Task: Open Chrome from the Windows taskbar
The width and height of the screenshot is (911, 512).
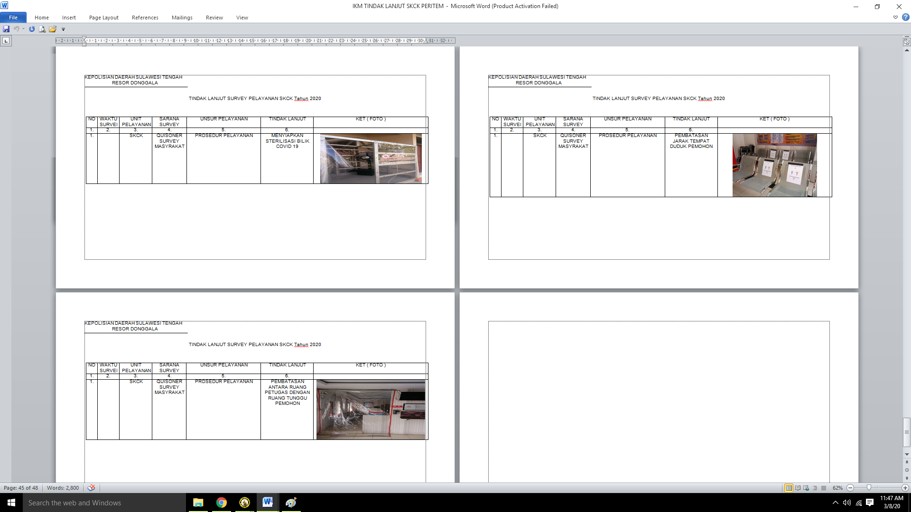Action: (222, 503)
